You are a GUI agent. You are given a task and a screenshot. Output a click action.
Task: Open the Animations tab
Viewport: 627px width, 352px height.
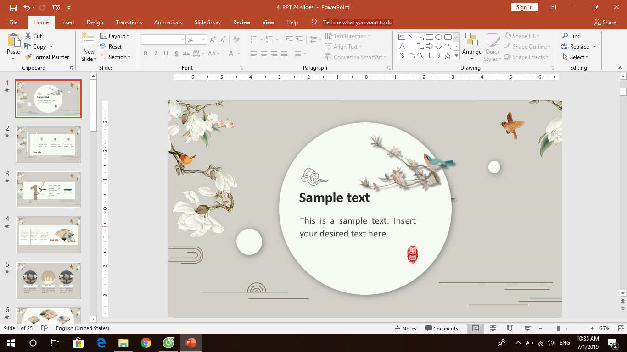[x=168, y=22]
